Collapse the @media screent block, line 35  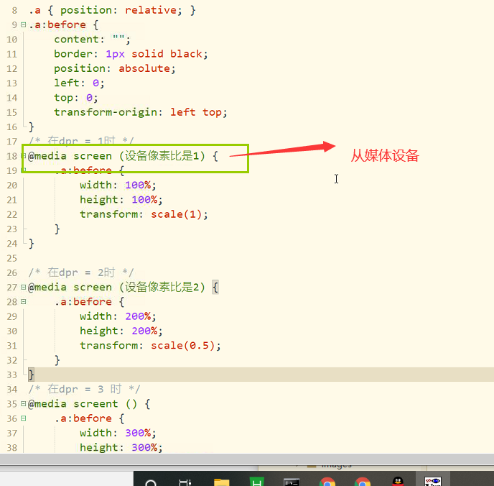pyautogui.click(x=23, y=403)
